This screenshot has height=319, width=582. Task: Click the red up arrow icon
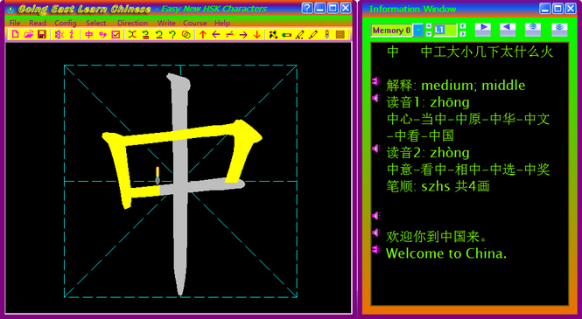click(x=203, y=34)
